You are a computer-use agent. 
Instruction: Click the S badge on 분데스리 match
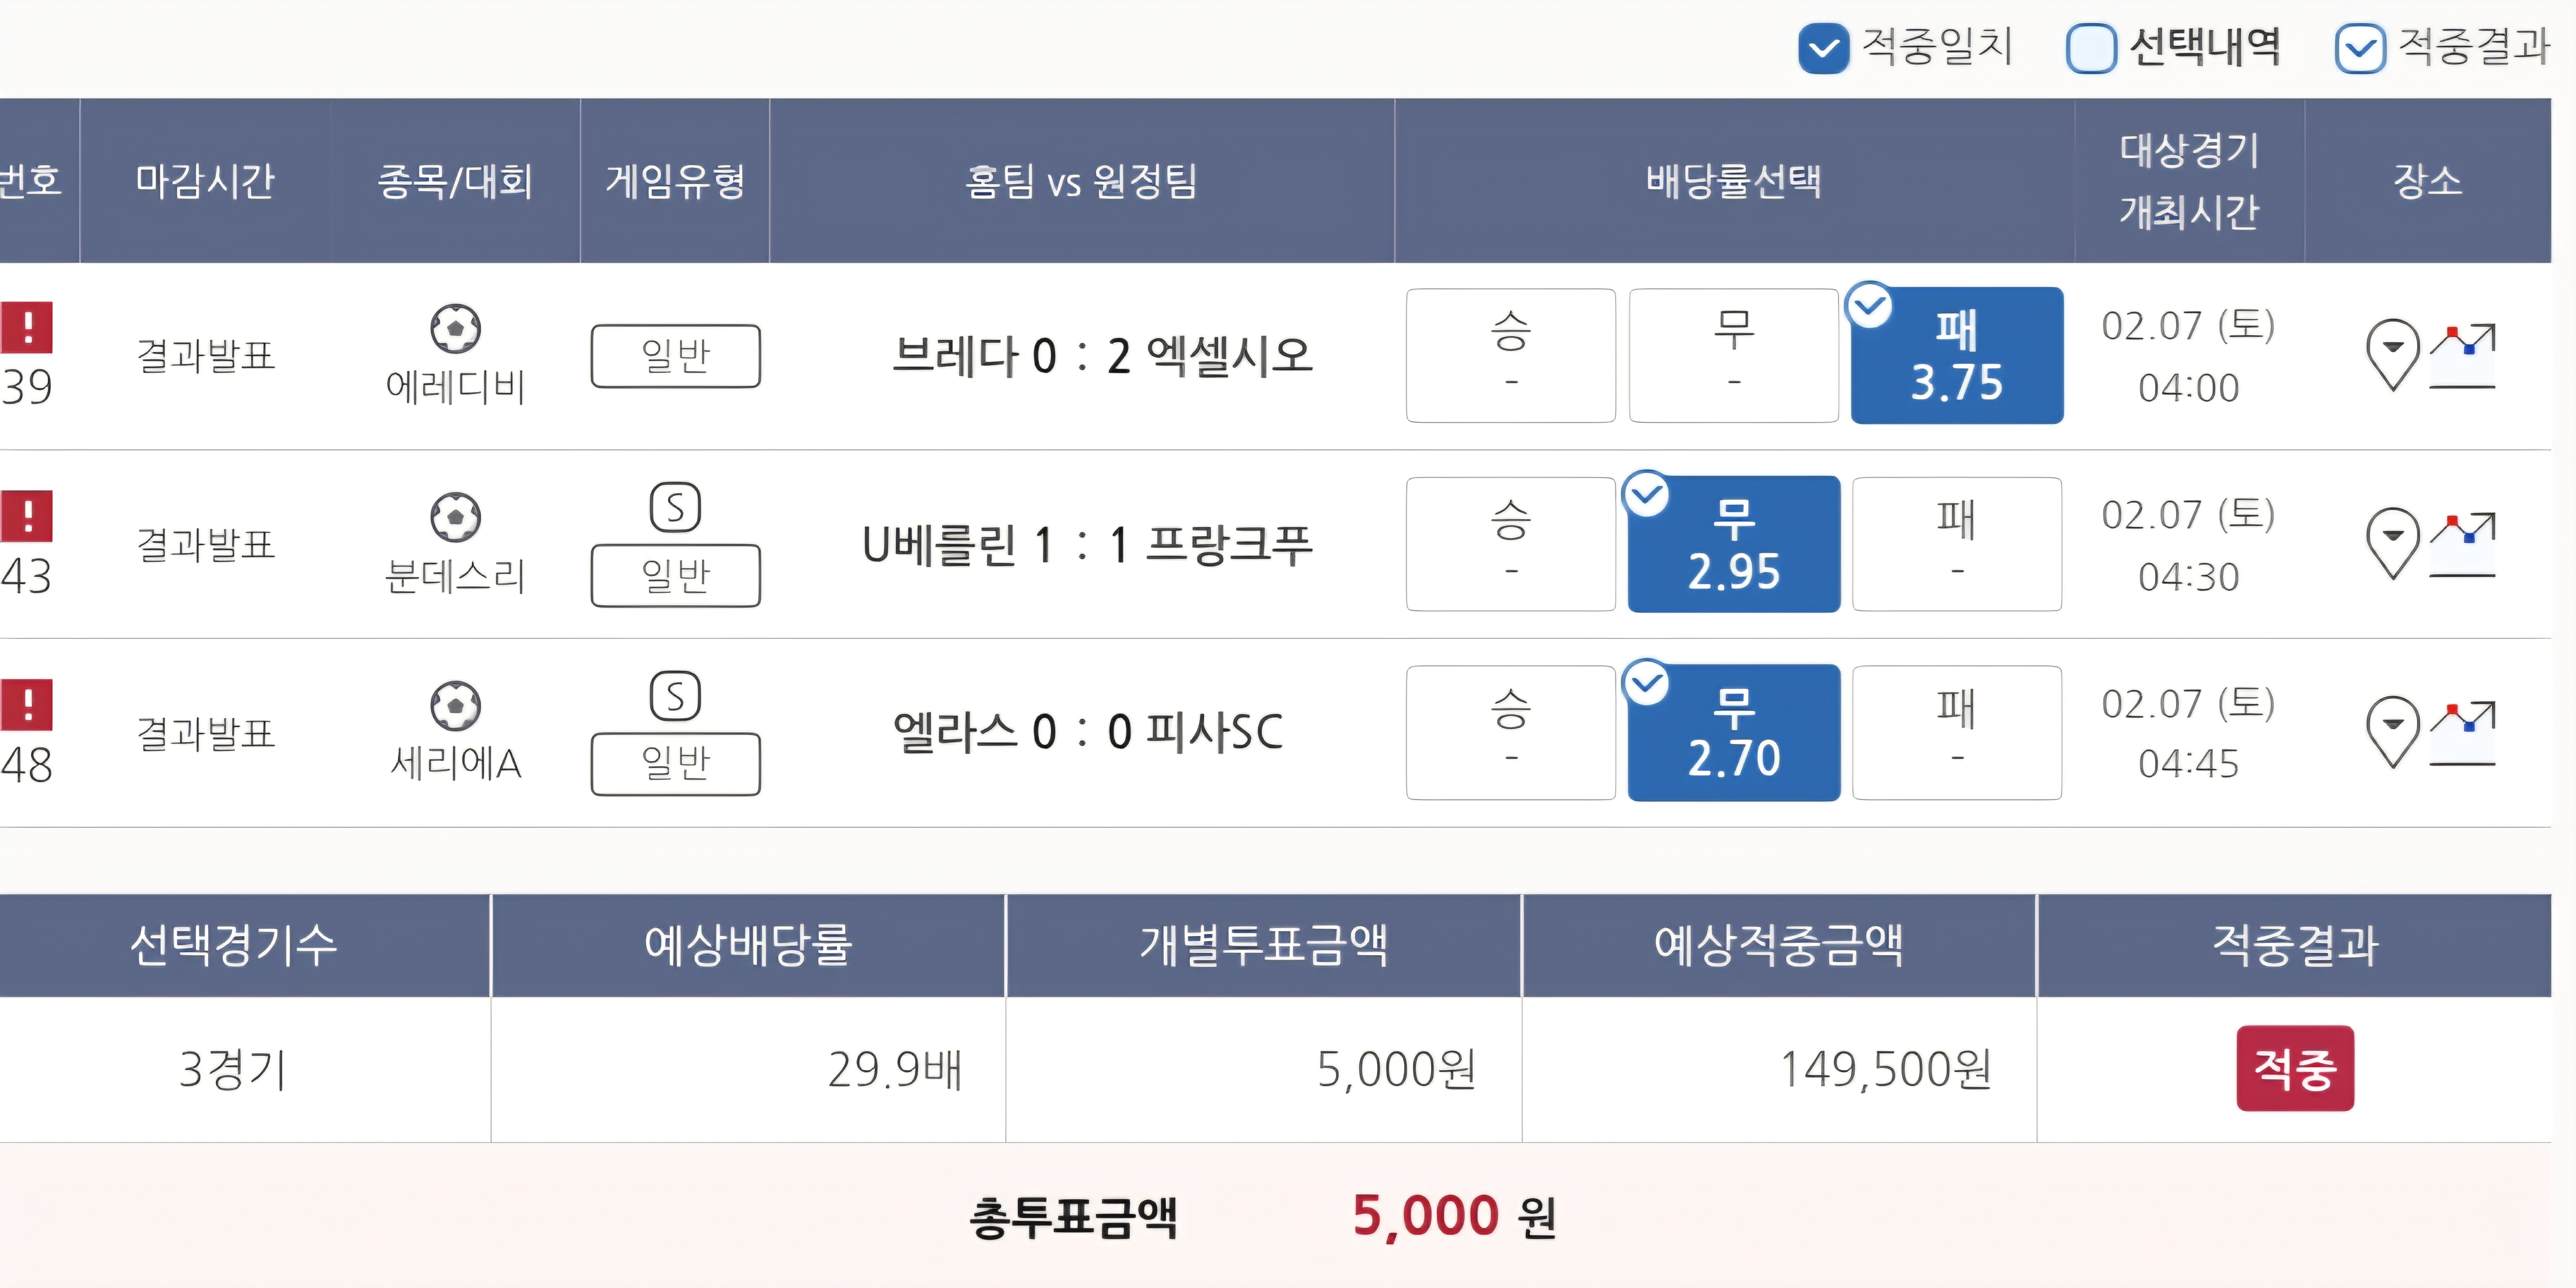pyautogui.click(x=675, y=508)
